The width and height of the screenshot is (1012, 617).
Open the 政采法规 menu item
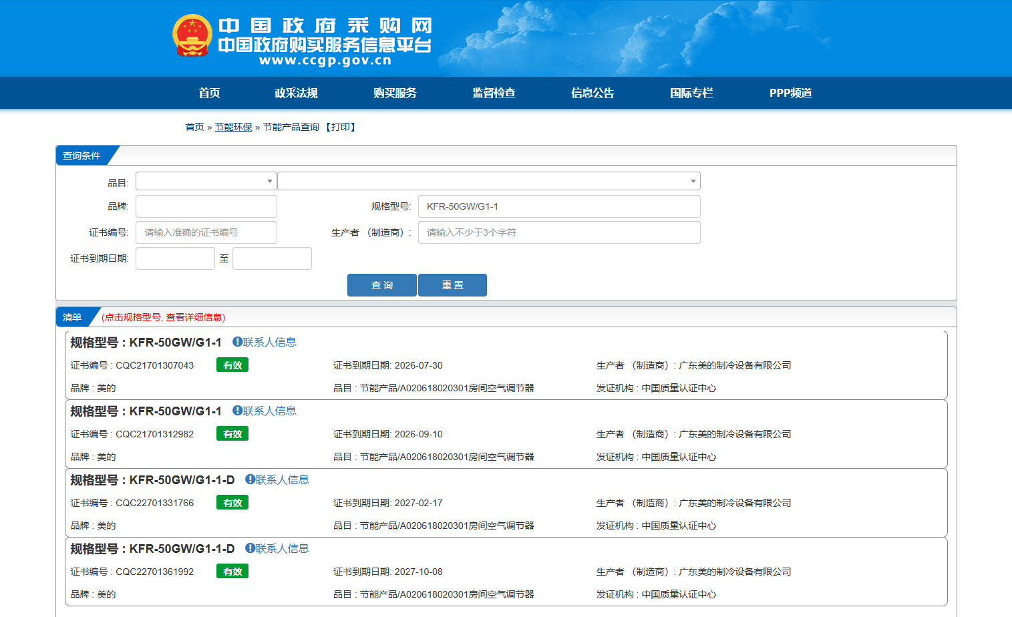[296, 93]
